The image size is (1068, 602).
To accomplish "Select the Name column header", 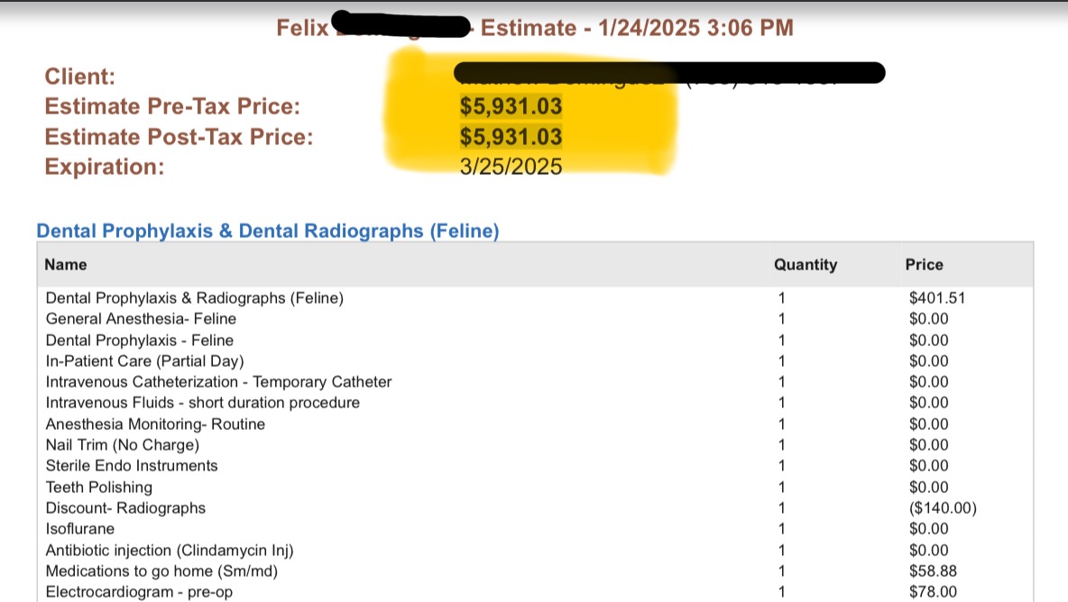I will click(x=65, y=265).
